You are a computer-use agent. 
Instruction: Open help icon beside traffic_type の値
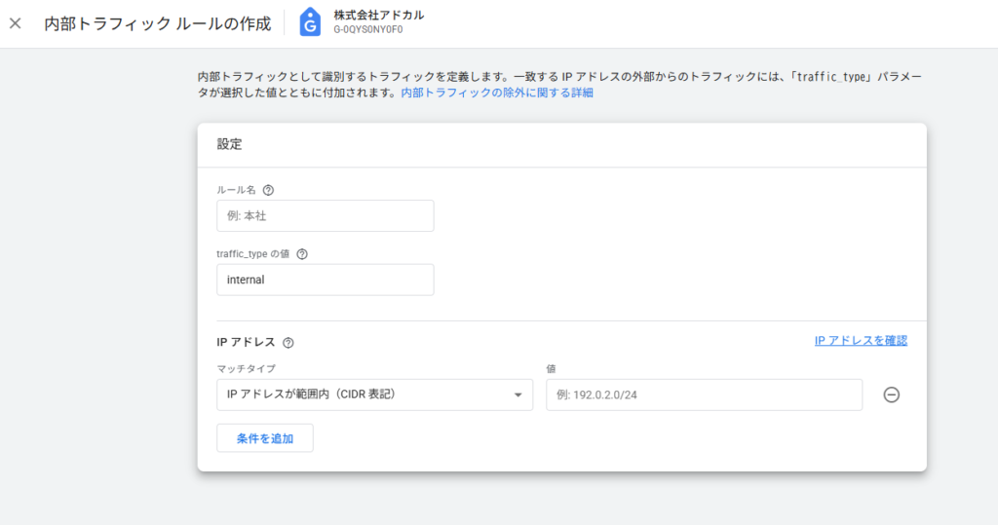point(301,254)
